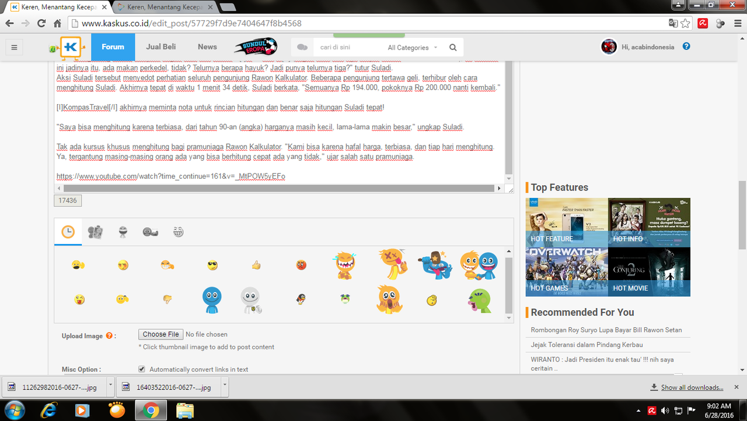
Task: Insert the blue smiling character sticker
Action: (x=211, y=299)
